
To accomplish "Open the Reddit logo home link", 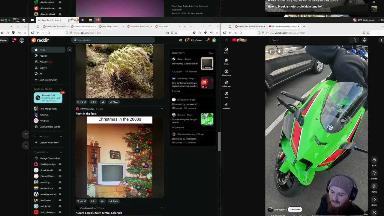I will point(40,40).
